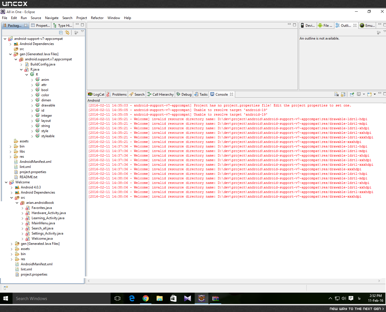Close the Outline tab
Image resolution: width=386 pixels, height=312 pixels.
355,25
